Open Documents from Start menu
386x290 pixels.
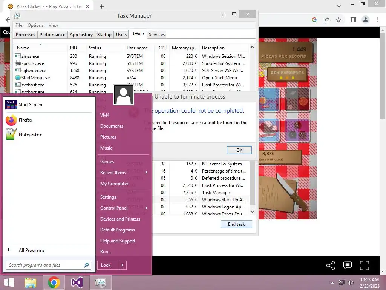(x=112, y=126)
